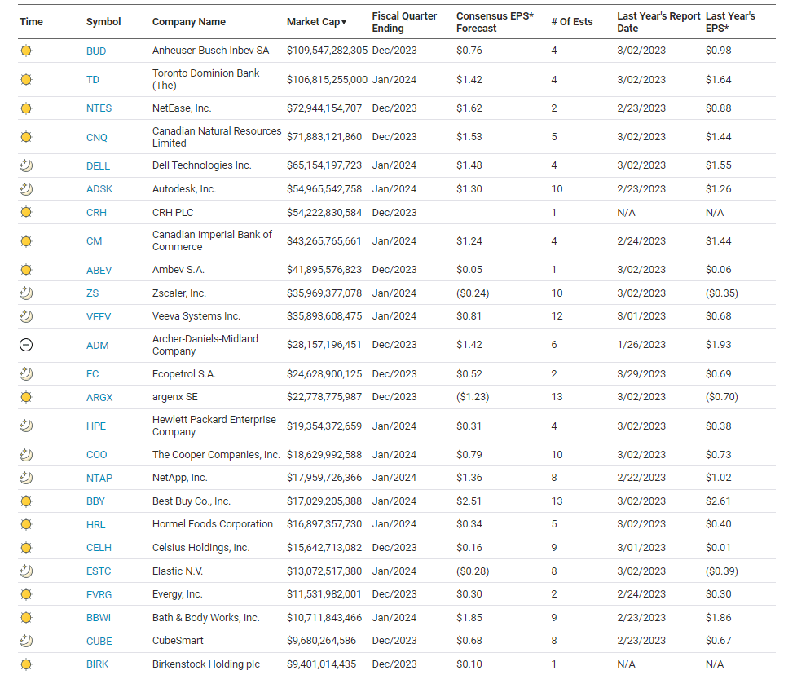Open the TD ticker link
The height and width of the screenshot is (675, 797).
[x=93, y=80]
